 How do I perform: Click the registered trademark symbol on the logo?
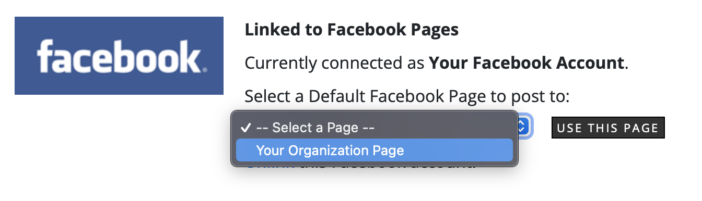click(x=204, y=69)
